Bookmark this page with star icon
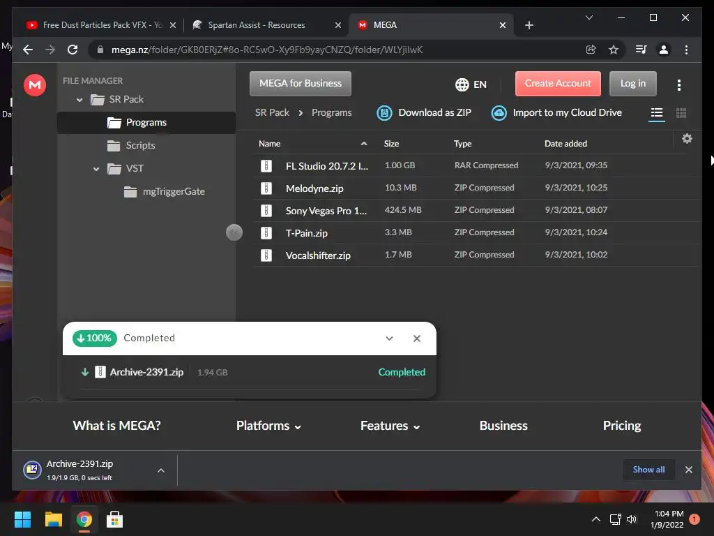The width and height of the screenshot is (714, 536). pos(614,50)
